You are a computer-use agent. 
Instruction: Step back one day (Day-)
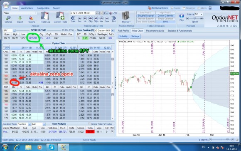tap(91, 19)
